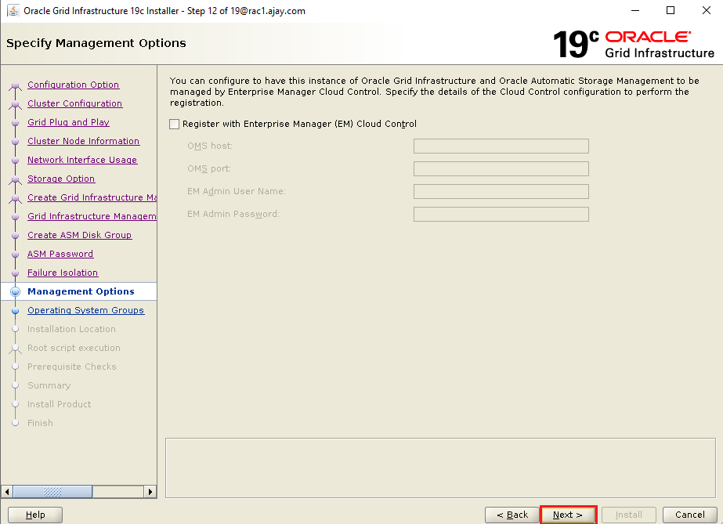The image size is (723, 524).
Task: Open Grid Infrastructure Managem... step
Action: (x=92, y=216)
